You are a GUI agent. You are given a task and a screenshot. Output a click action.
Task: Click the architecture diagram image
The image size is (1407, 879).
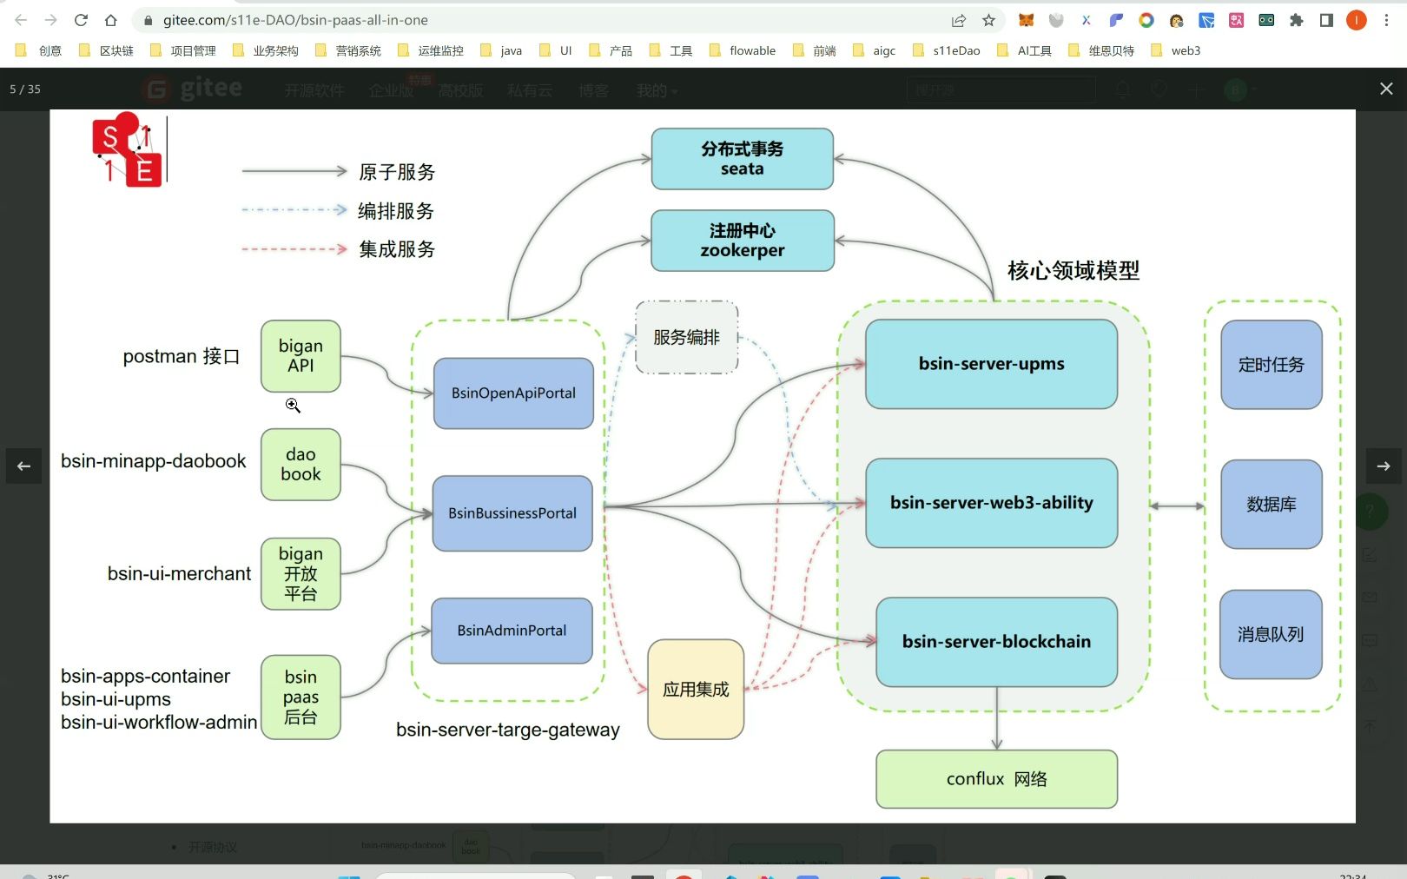pos(703,466)
